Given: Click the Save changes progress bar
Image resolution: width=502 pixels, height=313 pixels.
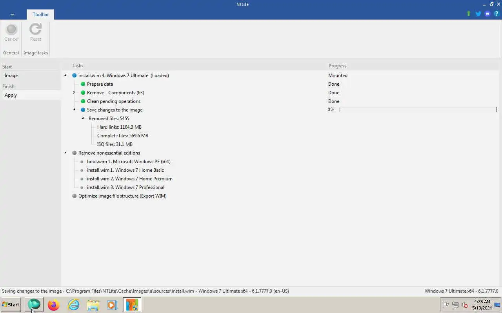Looking at the screenshot, I should coord(418,110).
